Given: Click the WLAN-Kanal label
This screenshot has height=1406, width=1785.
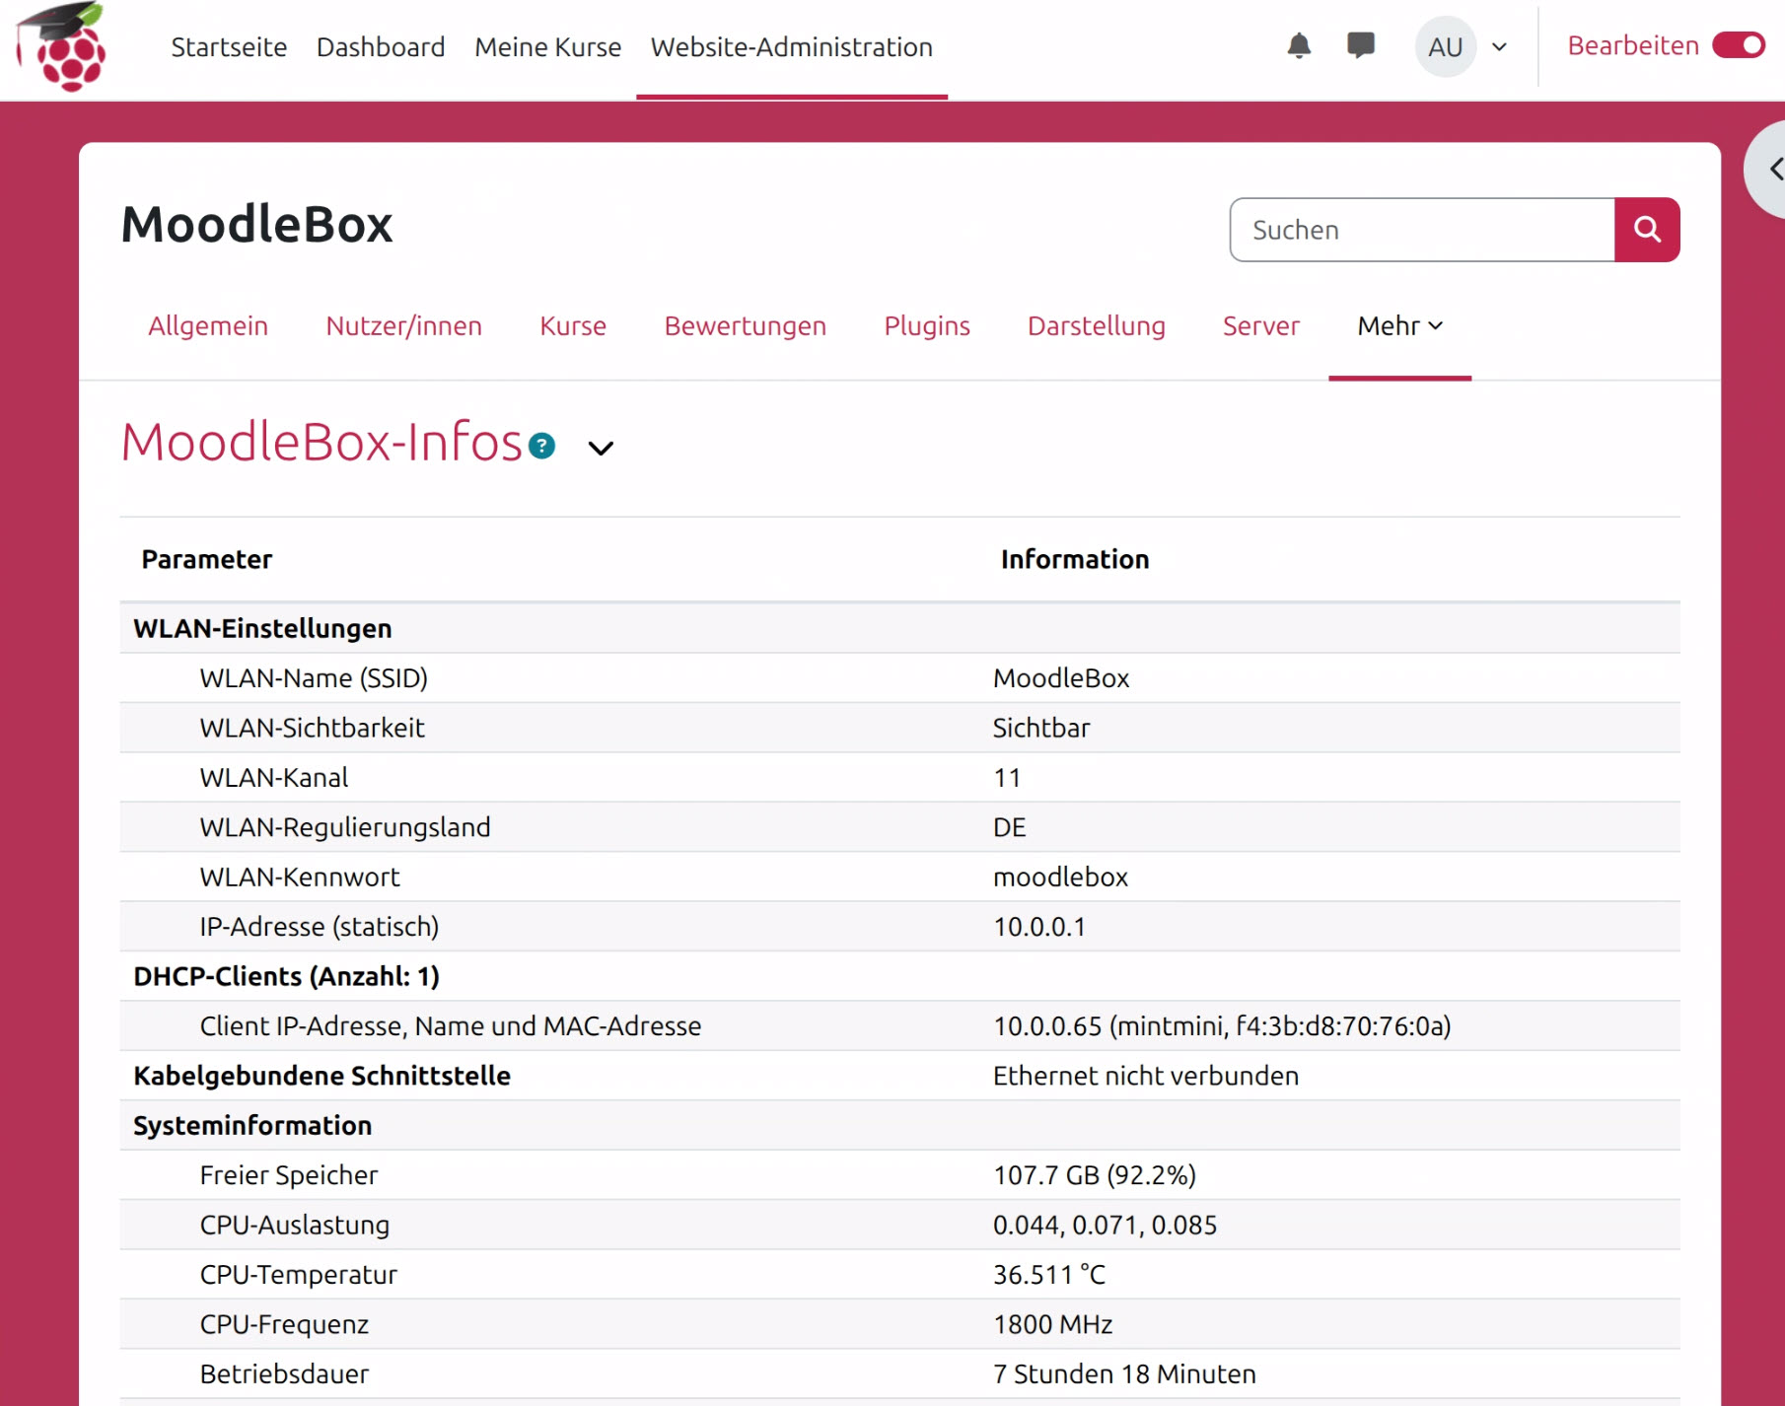Looking at the screenshot, I should coord(274,778).
